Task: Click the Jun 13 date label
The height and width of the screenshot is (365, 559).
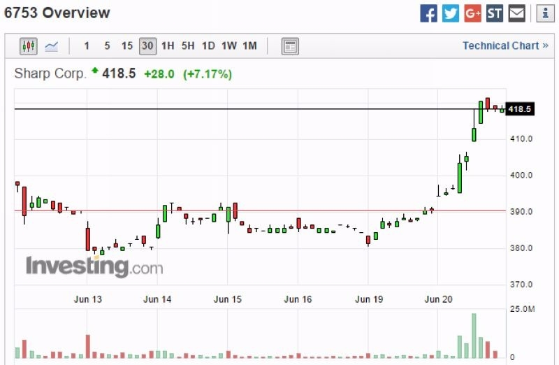Action: click(x=88, y=299)
